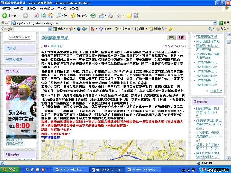Click the scrollbar up arrow
The width and height of the screenshot is (231, 173).
click(x=228, y=35)
